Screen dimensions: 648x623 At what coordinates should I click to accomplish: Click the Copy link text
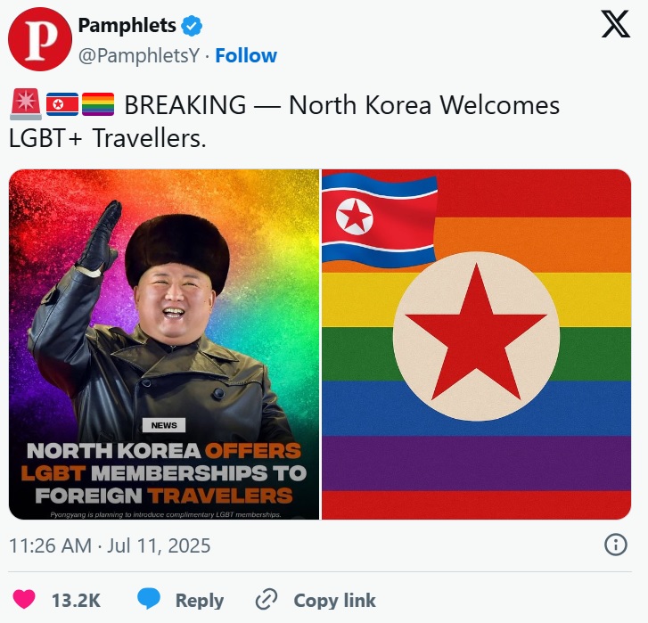point(334,601)
